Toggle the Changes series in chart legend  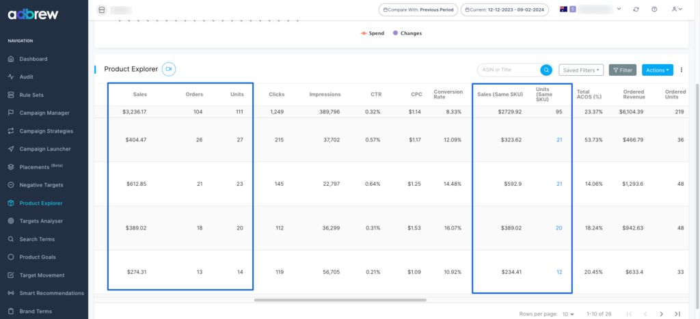[407, 33]
